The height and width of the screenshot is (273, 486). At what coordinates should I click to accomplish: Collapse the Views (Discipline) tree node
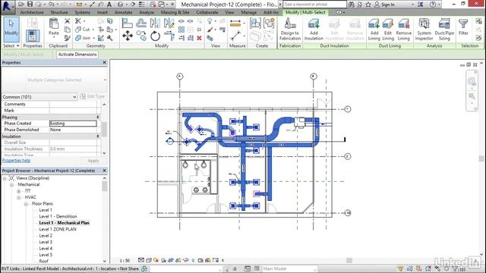click(x=5, y=178)
